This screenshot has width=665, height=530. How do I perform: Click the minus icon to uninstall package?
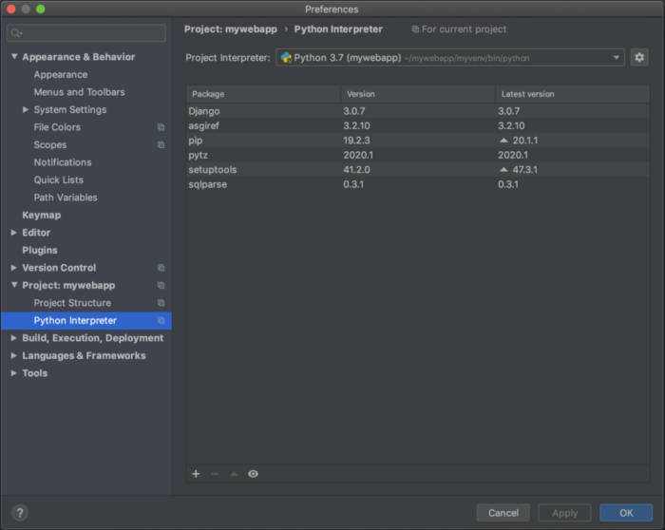coord(215,474)
